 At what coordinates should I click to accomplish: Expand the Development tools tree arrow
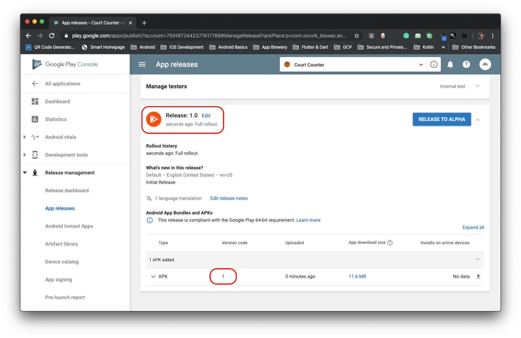[x=25, y=155]
